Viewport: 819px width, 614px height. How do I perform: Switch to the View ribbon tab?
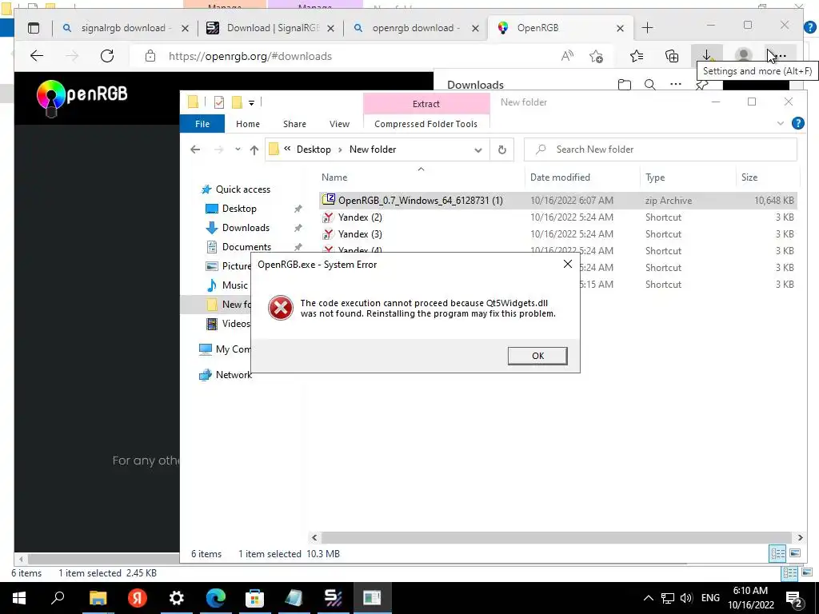[x=339, y=124]
